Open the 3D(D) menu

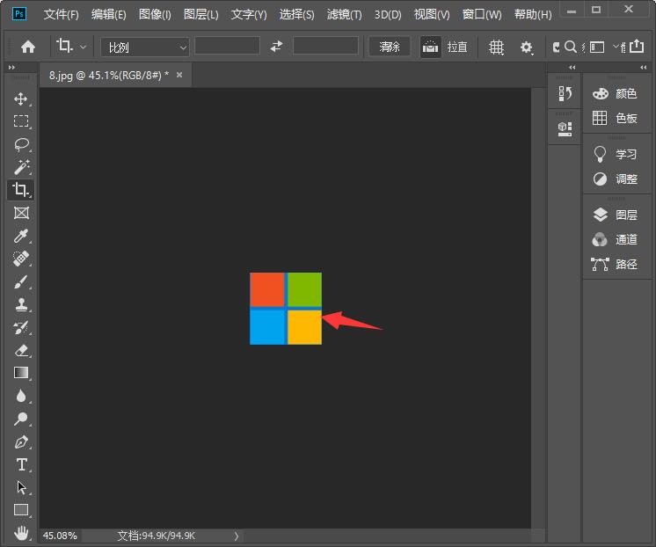[388, 15]
